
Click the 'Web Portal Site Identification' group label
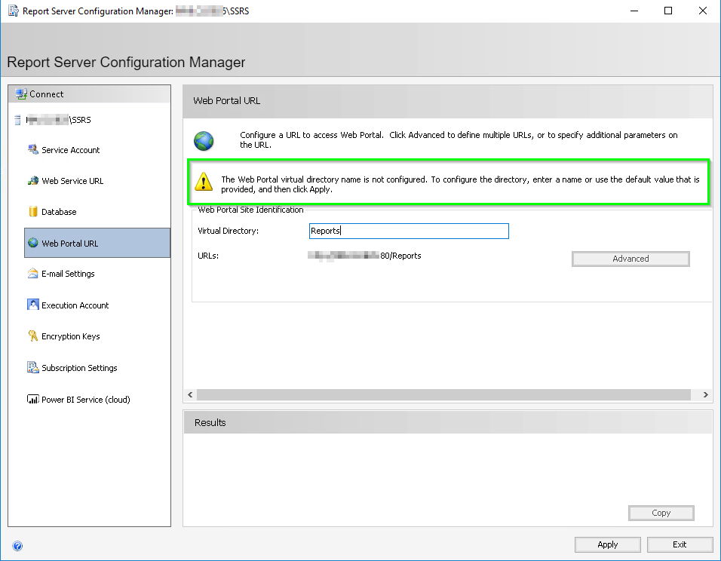[x=250, y=210]
